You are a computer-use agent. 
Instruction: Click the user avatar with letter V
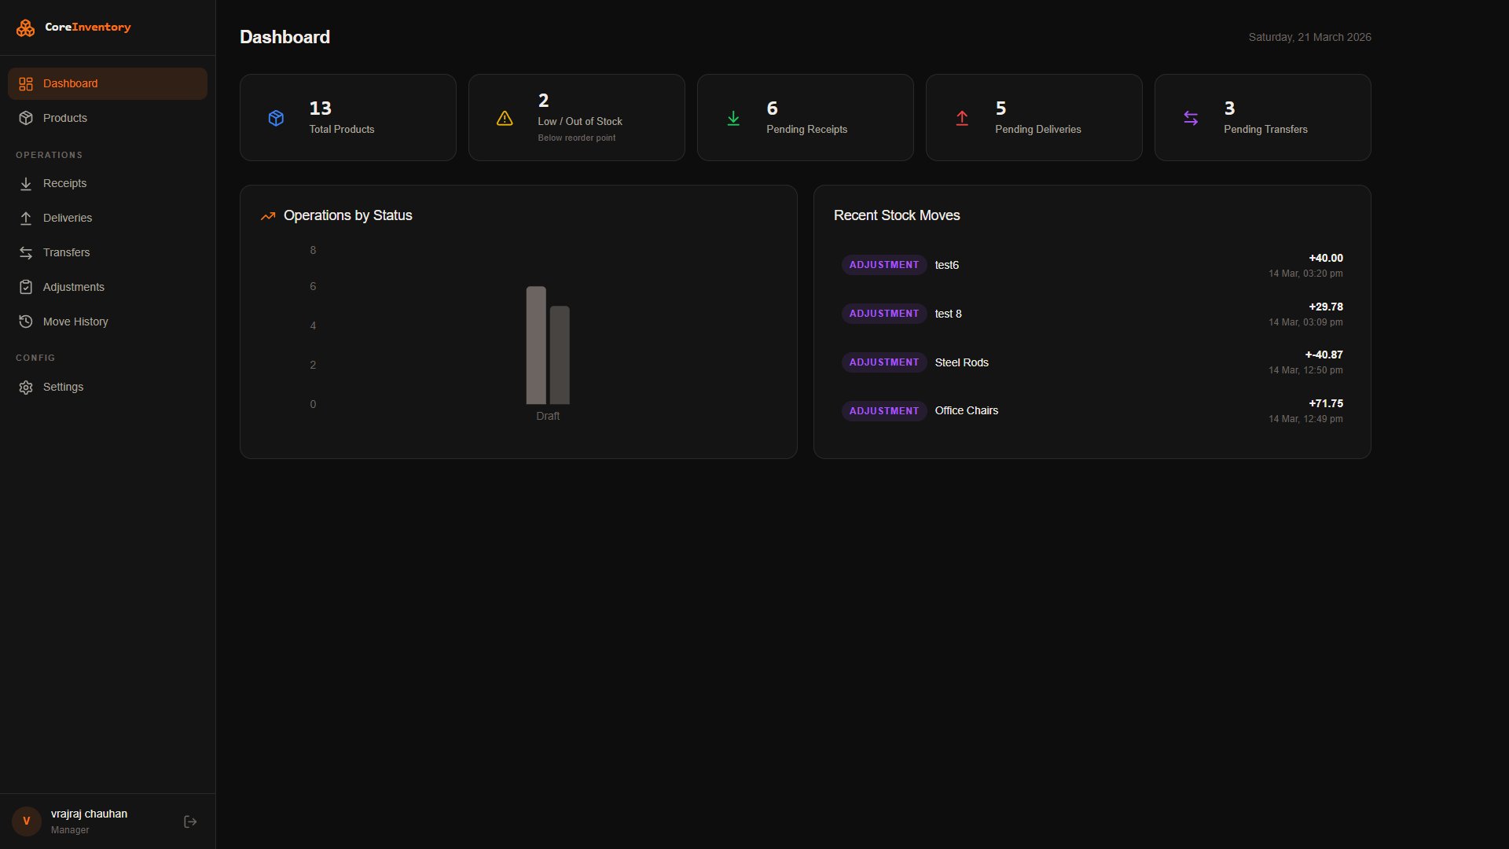(26, 821)
